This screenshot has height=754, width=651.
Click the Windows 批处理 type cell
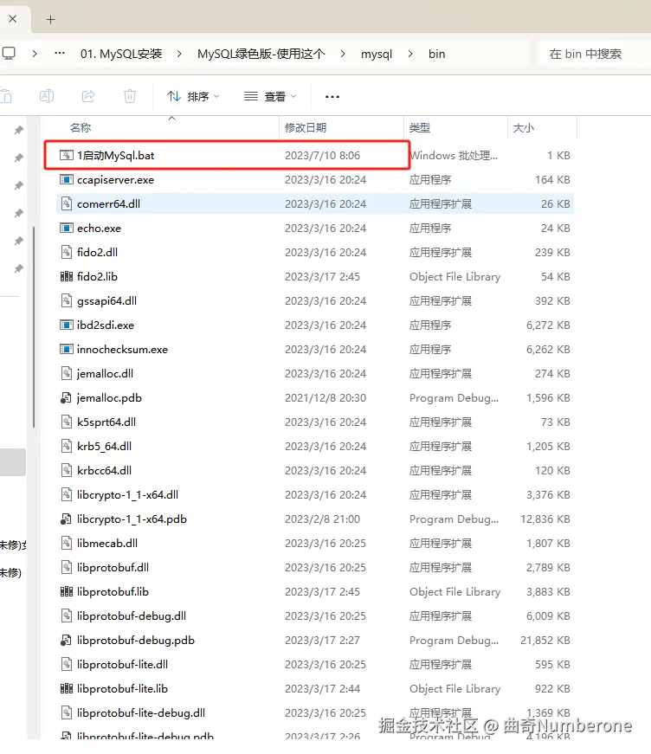(454, 155)
